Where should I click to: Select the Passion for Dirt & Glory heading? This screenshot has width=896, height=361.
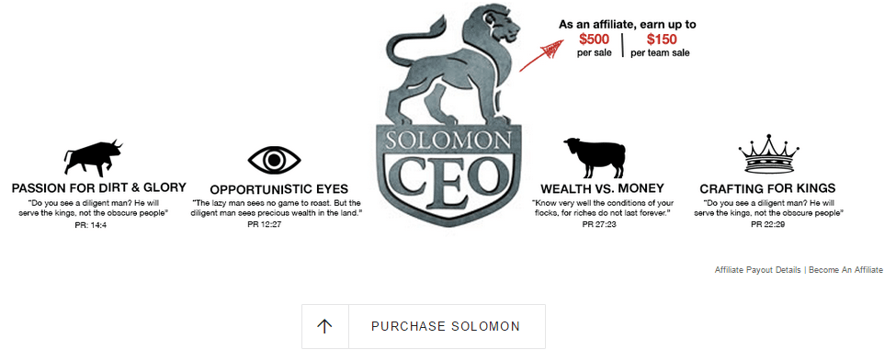[99, 187]
